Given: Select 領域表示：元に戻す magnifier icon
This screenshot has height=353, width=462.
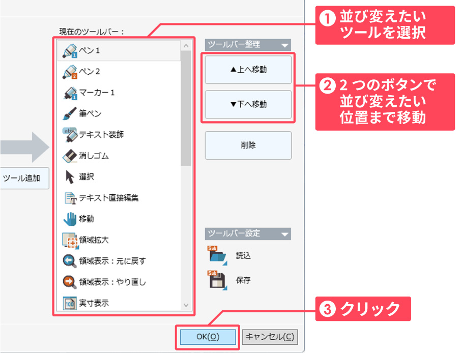Looking at the screenshot, I should click(70, 261).
